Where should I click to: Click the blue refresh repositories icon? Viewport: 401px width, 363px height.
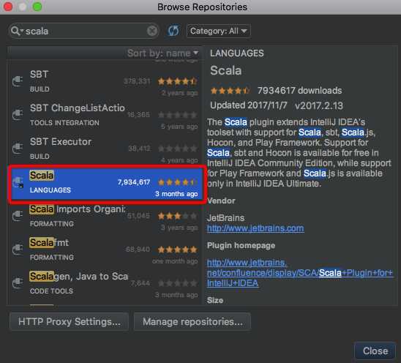[173, 31]
